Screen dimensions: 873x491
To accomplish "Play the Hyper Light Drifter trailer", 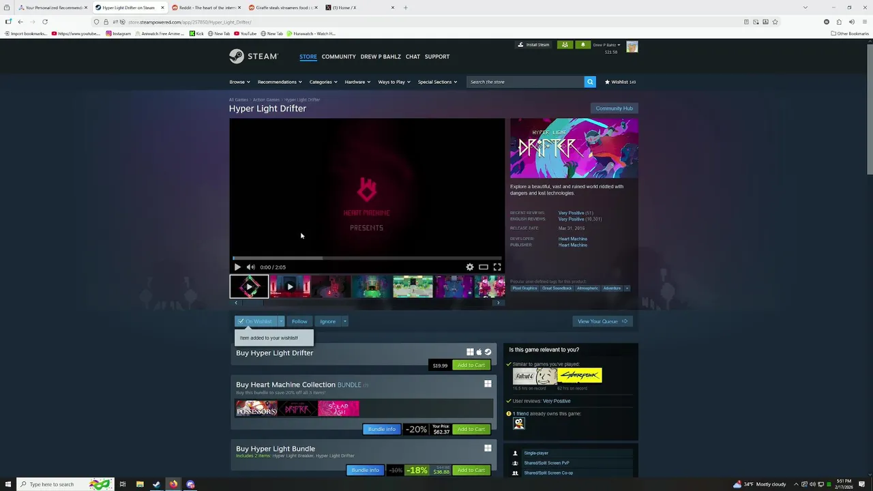I will coord(237,267).
